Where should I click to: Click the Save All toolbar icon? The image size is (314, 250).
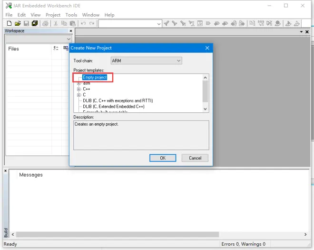click(x=35, y=23)
